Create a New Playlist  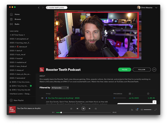19,101
